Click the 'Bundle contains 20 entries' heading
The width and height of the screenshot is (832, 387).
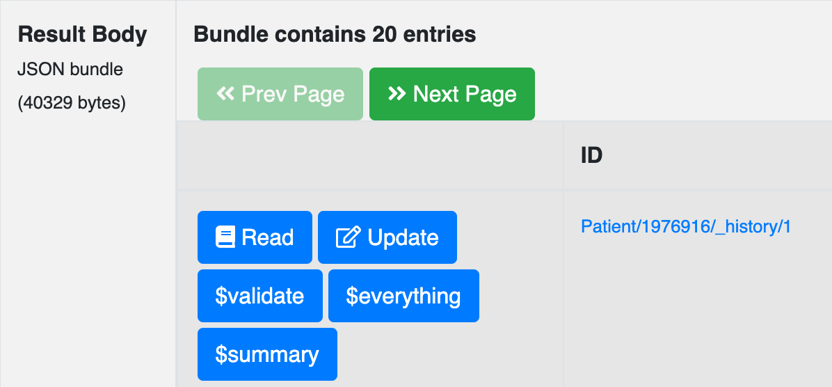point(335,35)
